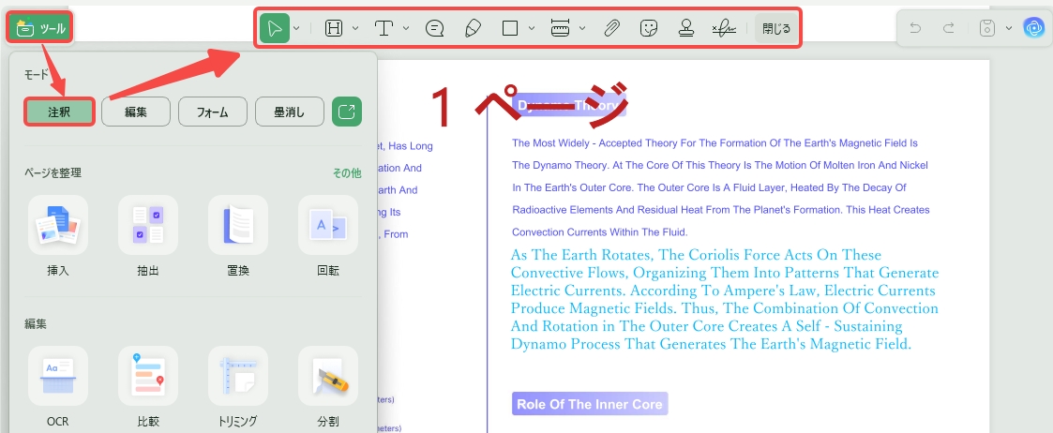Undo the last action
This screenshot has height=433, width=1053.
click(x=914, y=28)
